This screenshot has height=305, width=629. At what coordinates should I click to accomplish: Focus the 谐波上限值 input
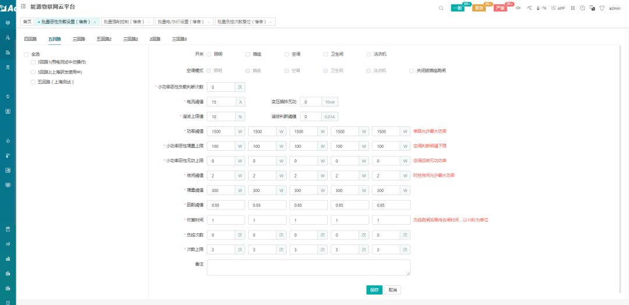click(x=221, y=116)
